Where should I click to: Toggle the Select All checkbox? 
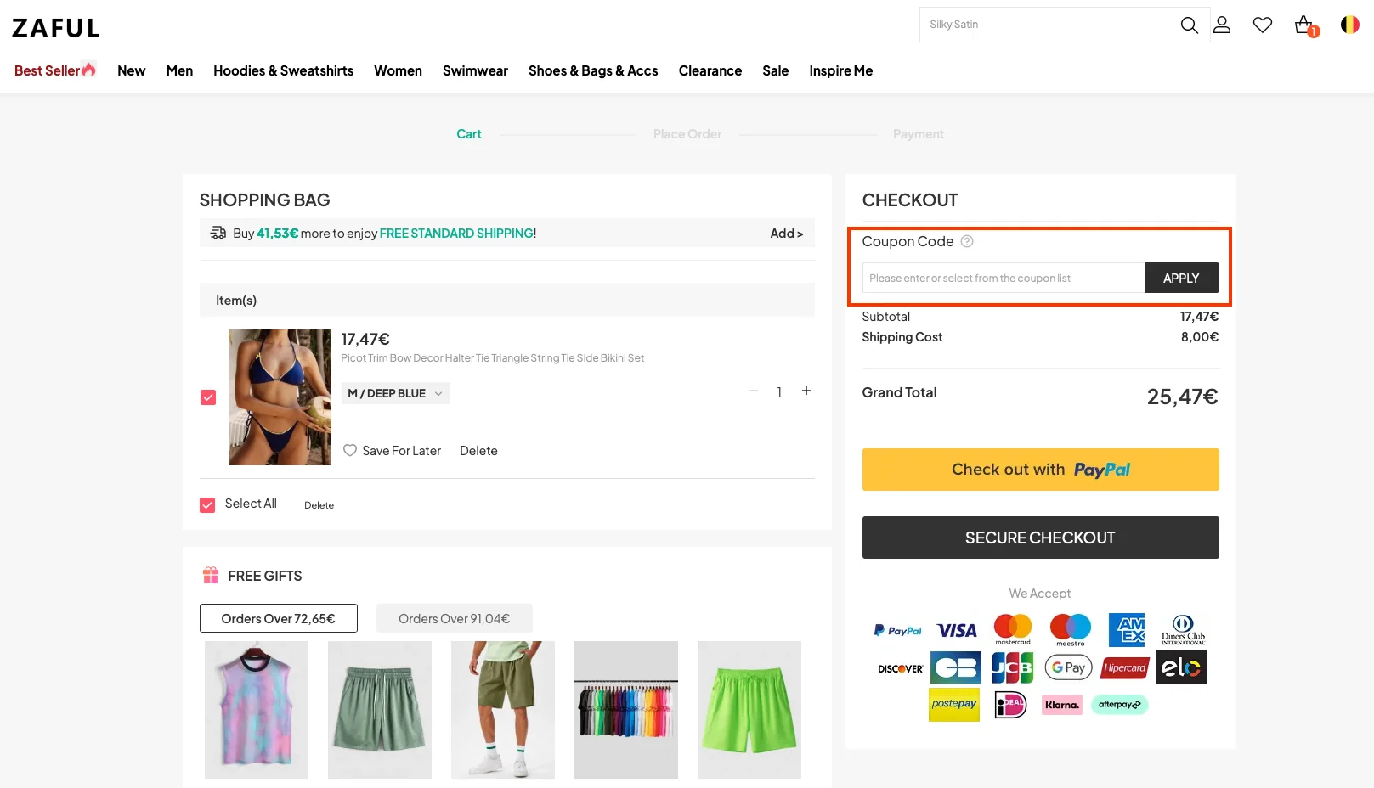point(207,505)
